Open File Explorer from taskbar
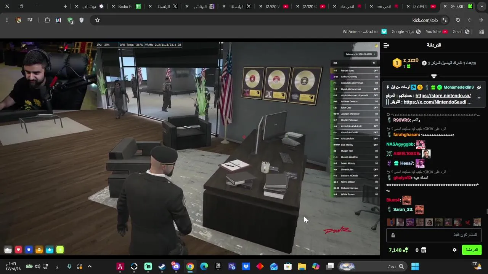 click(x=302, y=266)
